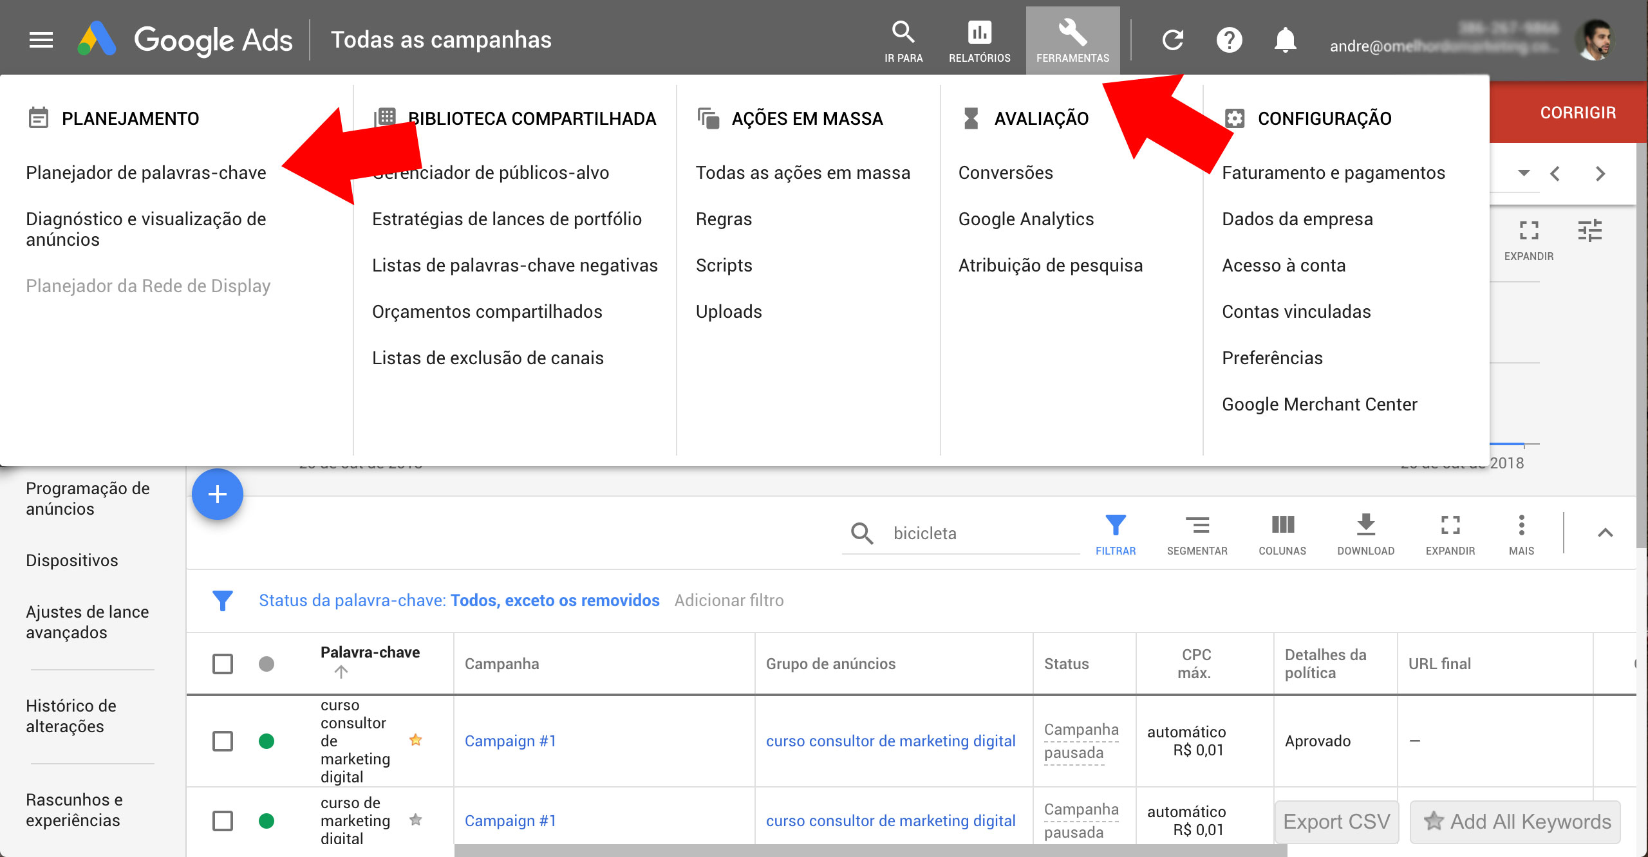Check the 'curso consultor de marketing digital' row checkbox
The height and width of the screenshot is (857, 1648).
(223, 741)
